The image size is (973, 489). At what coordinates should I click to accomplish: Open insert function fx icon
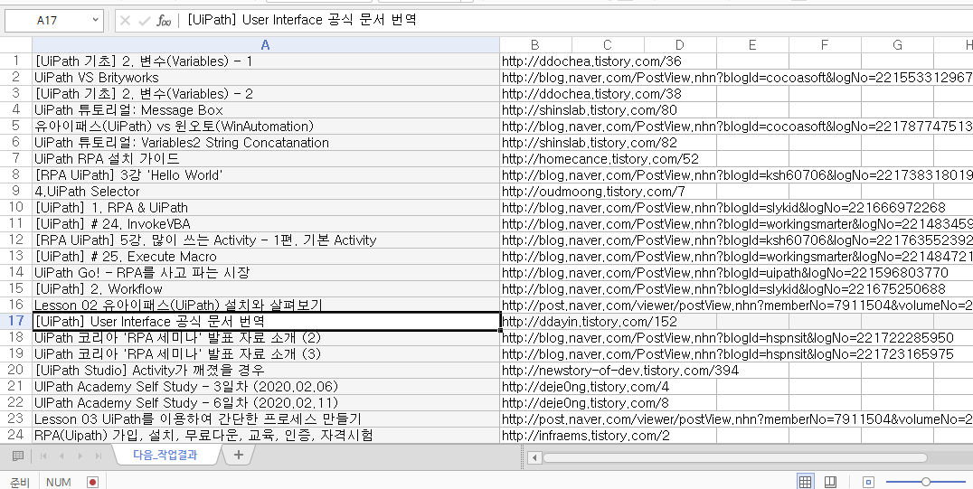point(164,21)
